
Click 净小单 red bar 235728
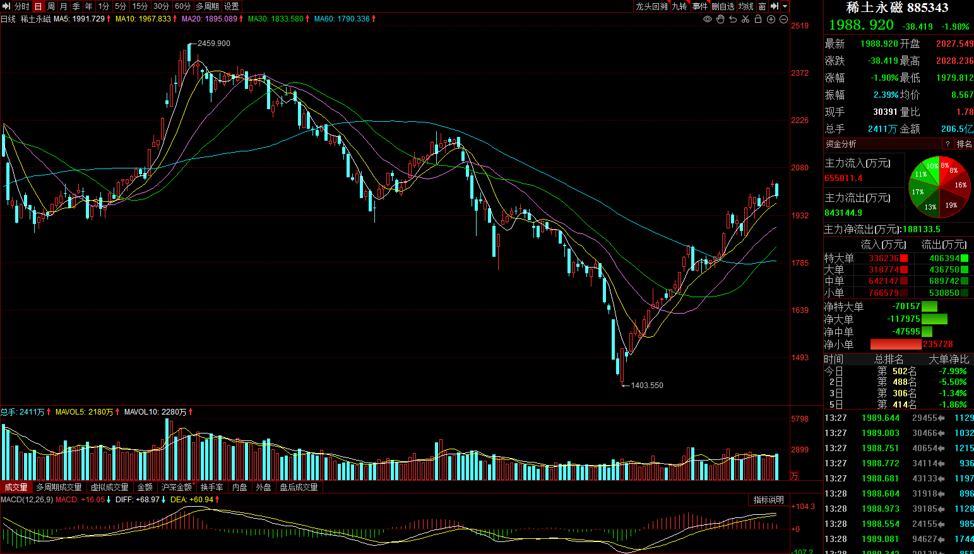896,345
